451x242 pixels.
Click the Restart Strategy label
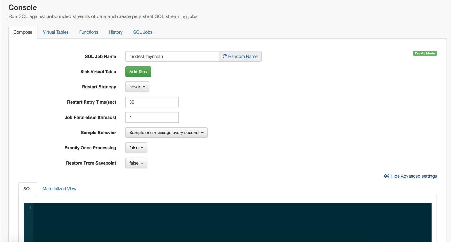[99, 87]
